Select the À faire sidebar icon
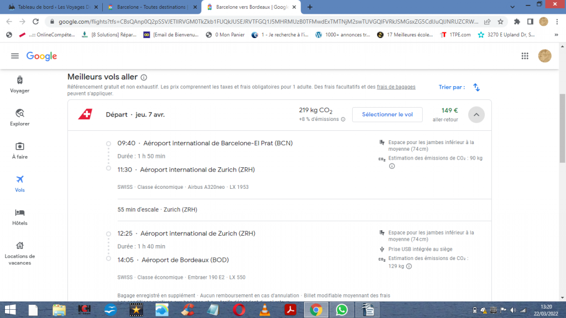This screenshot has height=318, width=566. point(19,146)
